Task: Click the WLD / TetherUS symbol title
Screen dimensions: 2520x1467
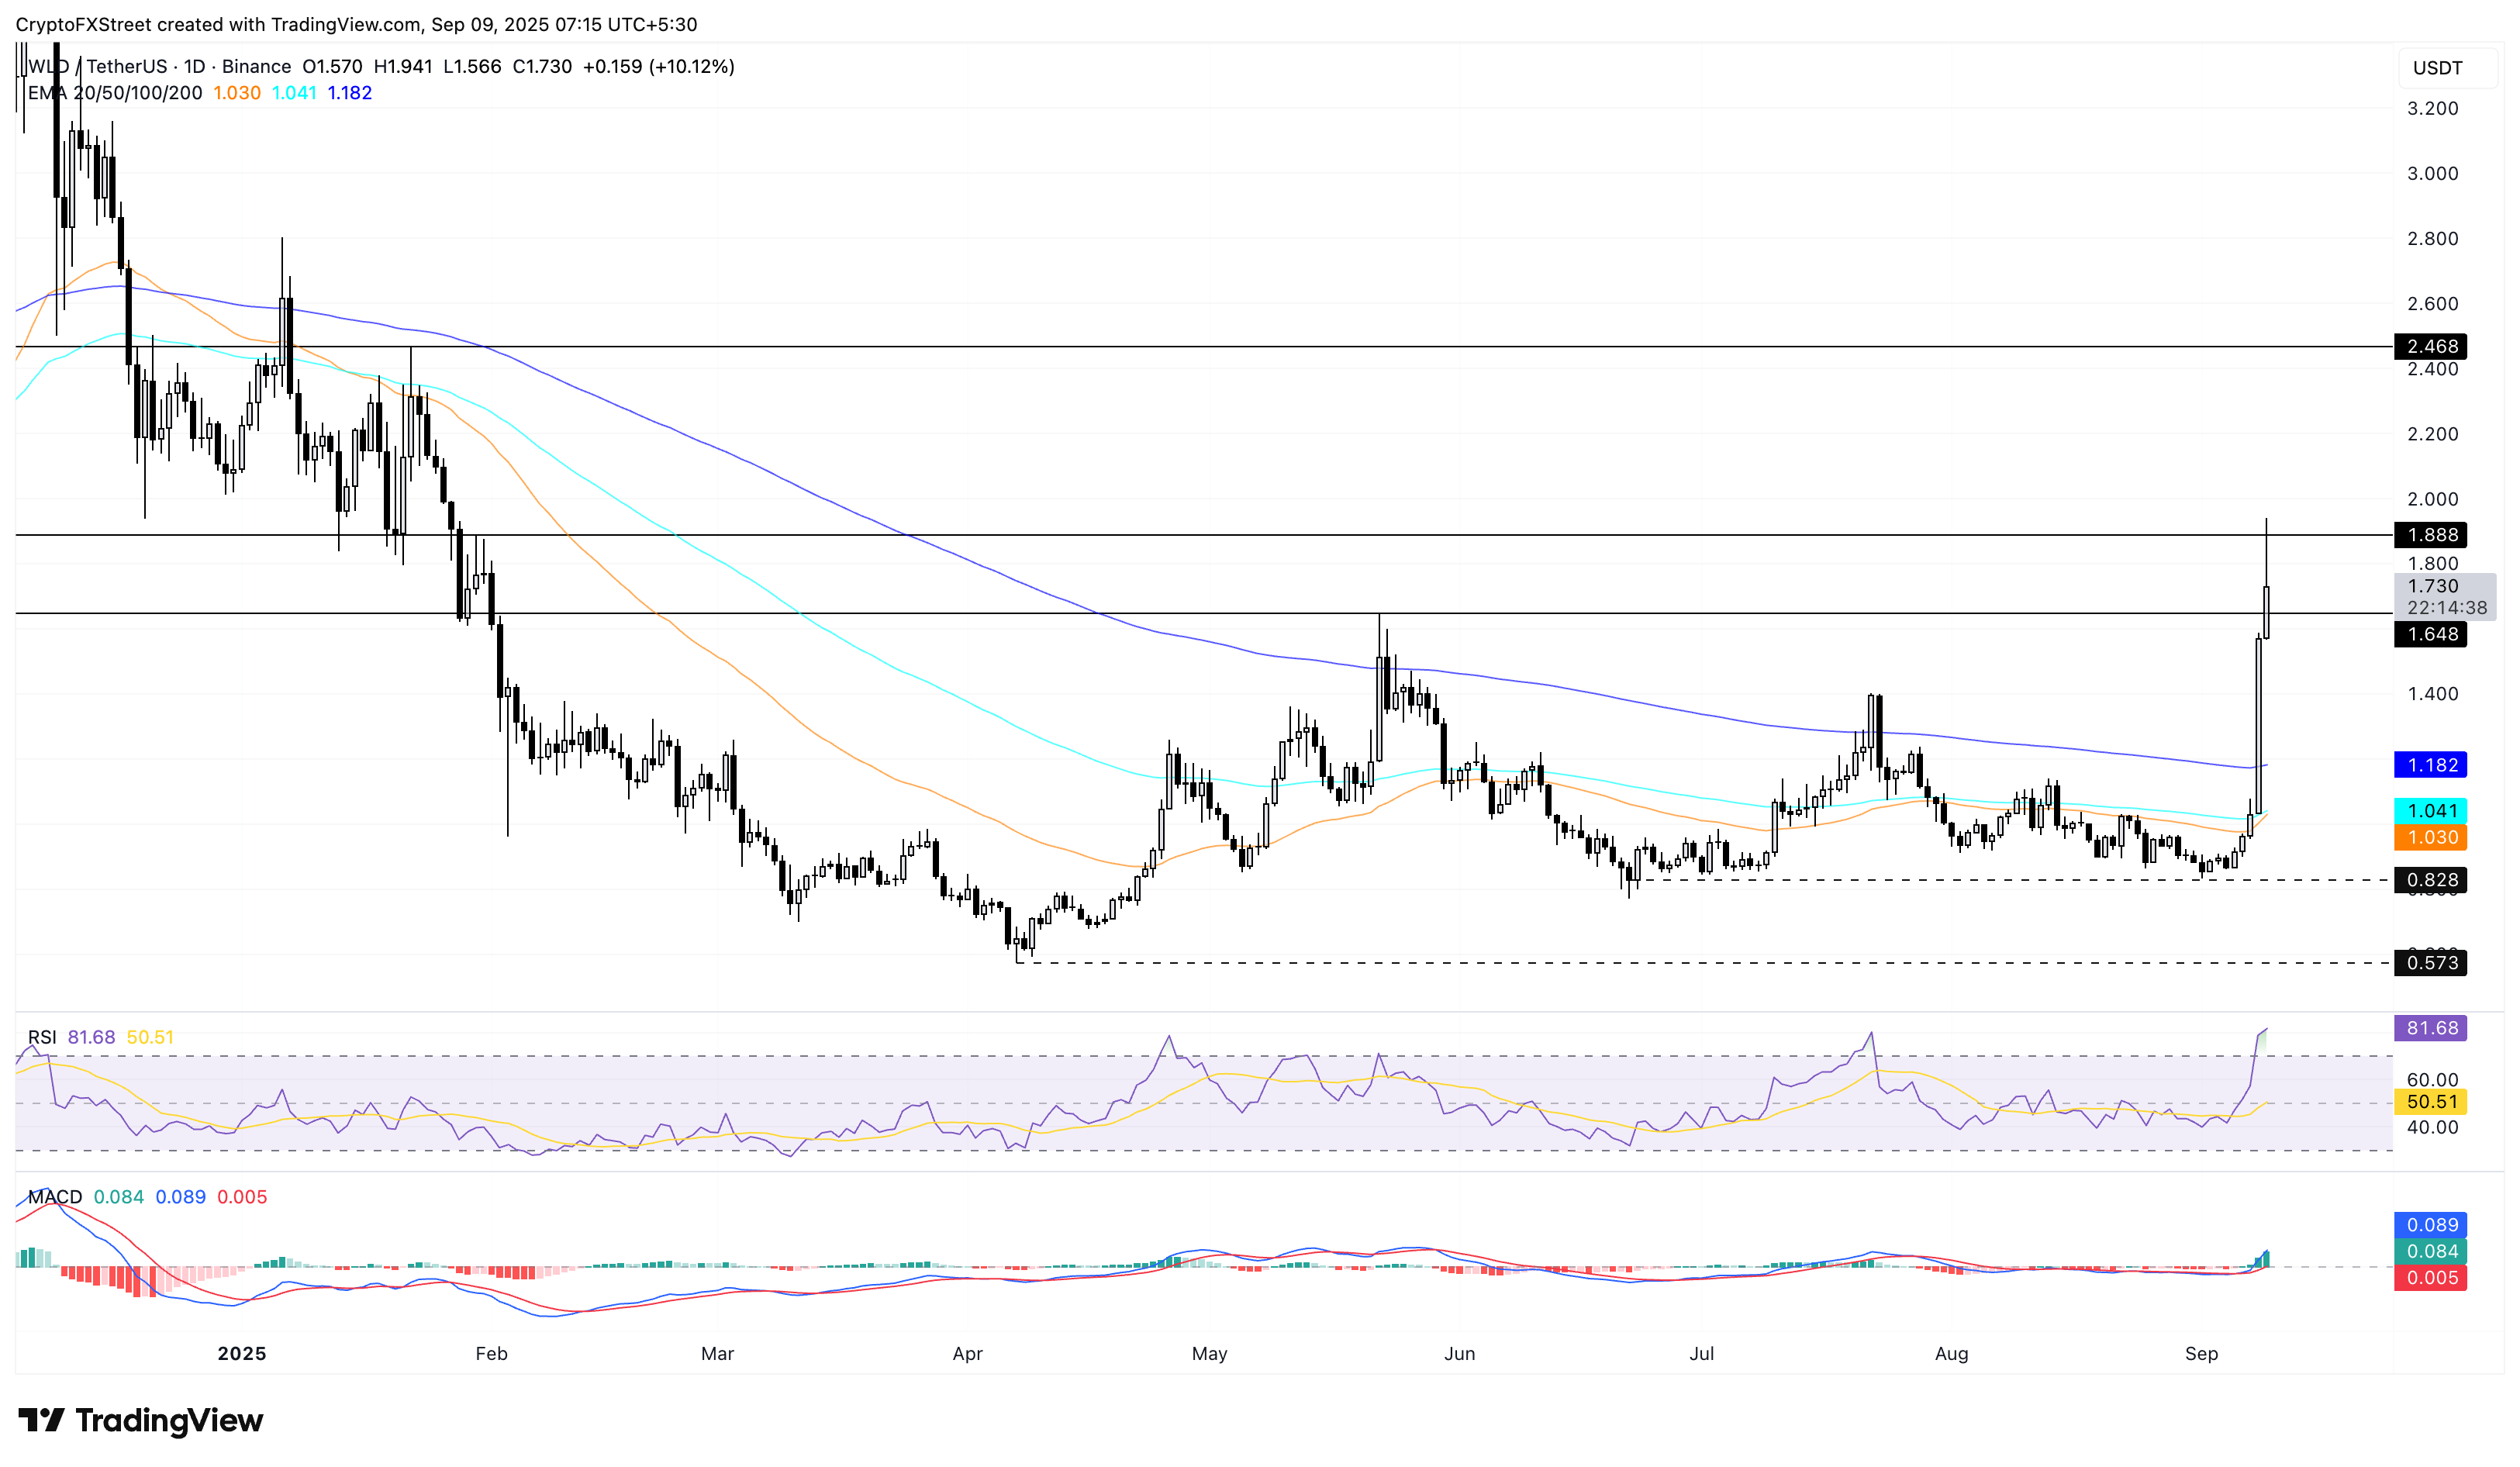Action: pyautogui.click(x=98, y=66)
